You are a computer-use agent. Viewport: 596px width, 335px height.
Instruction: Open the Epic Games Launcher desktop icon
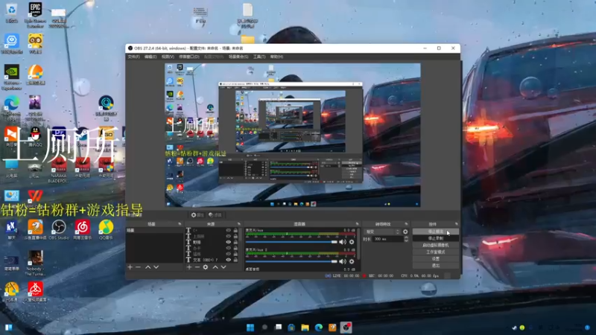[35, 15]
